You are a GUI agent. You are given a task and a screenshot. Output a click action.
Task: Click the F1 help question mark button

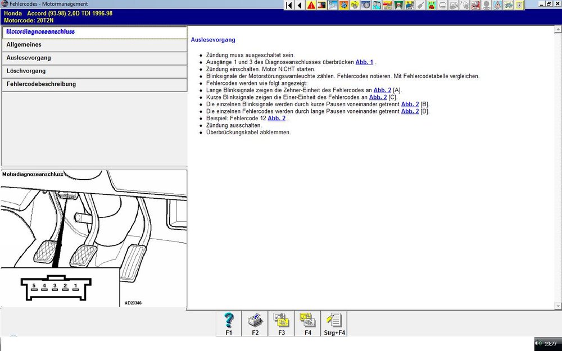(229, 323)
